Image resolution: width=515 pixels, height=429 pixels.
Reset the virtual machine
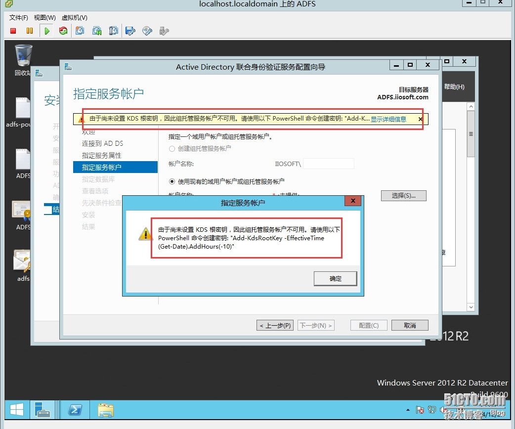63,31
